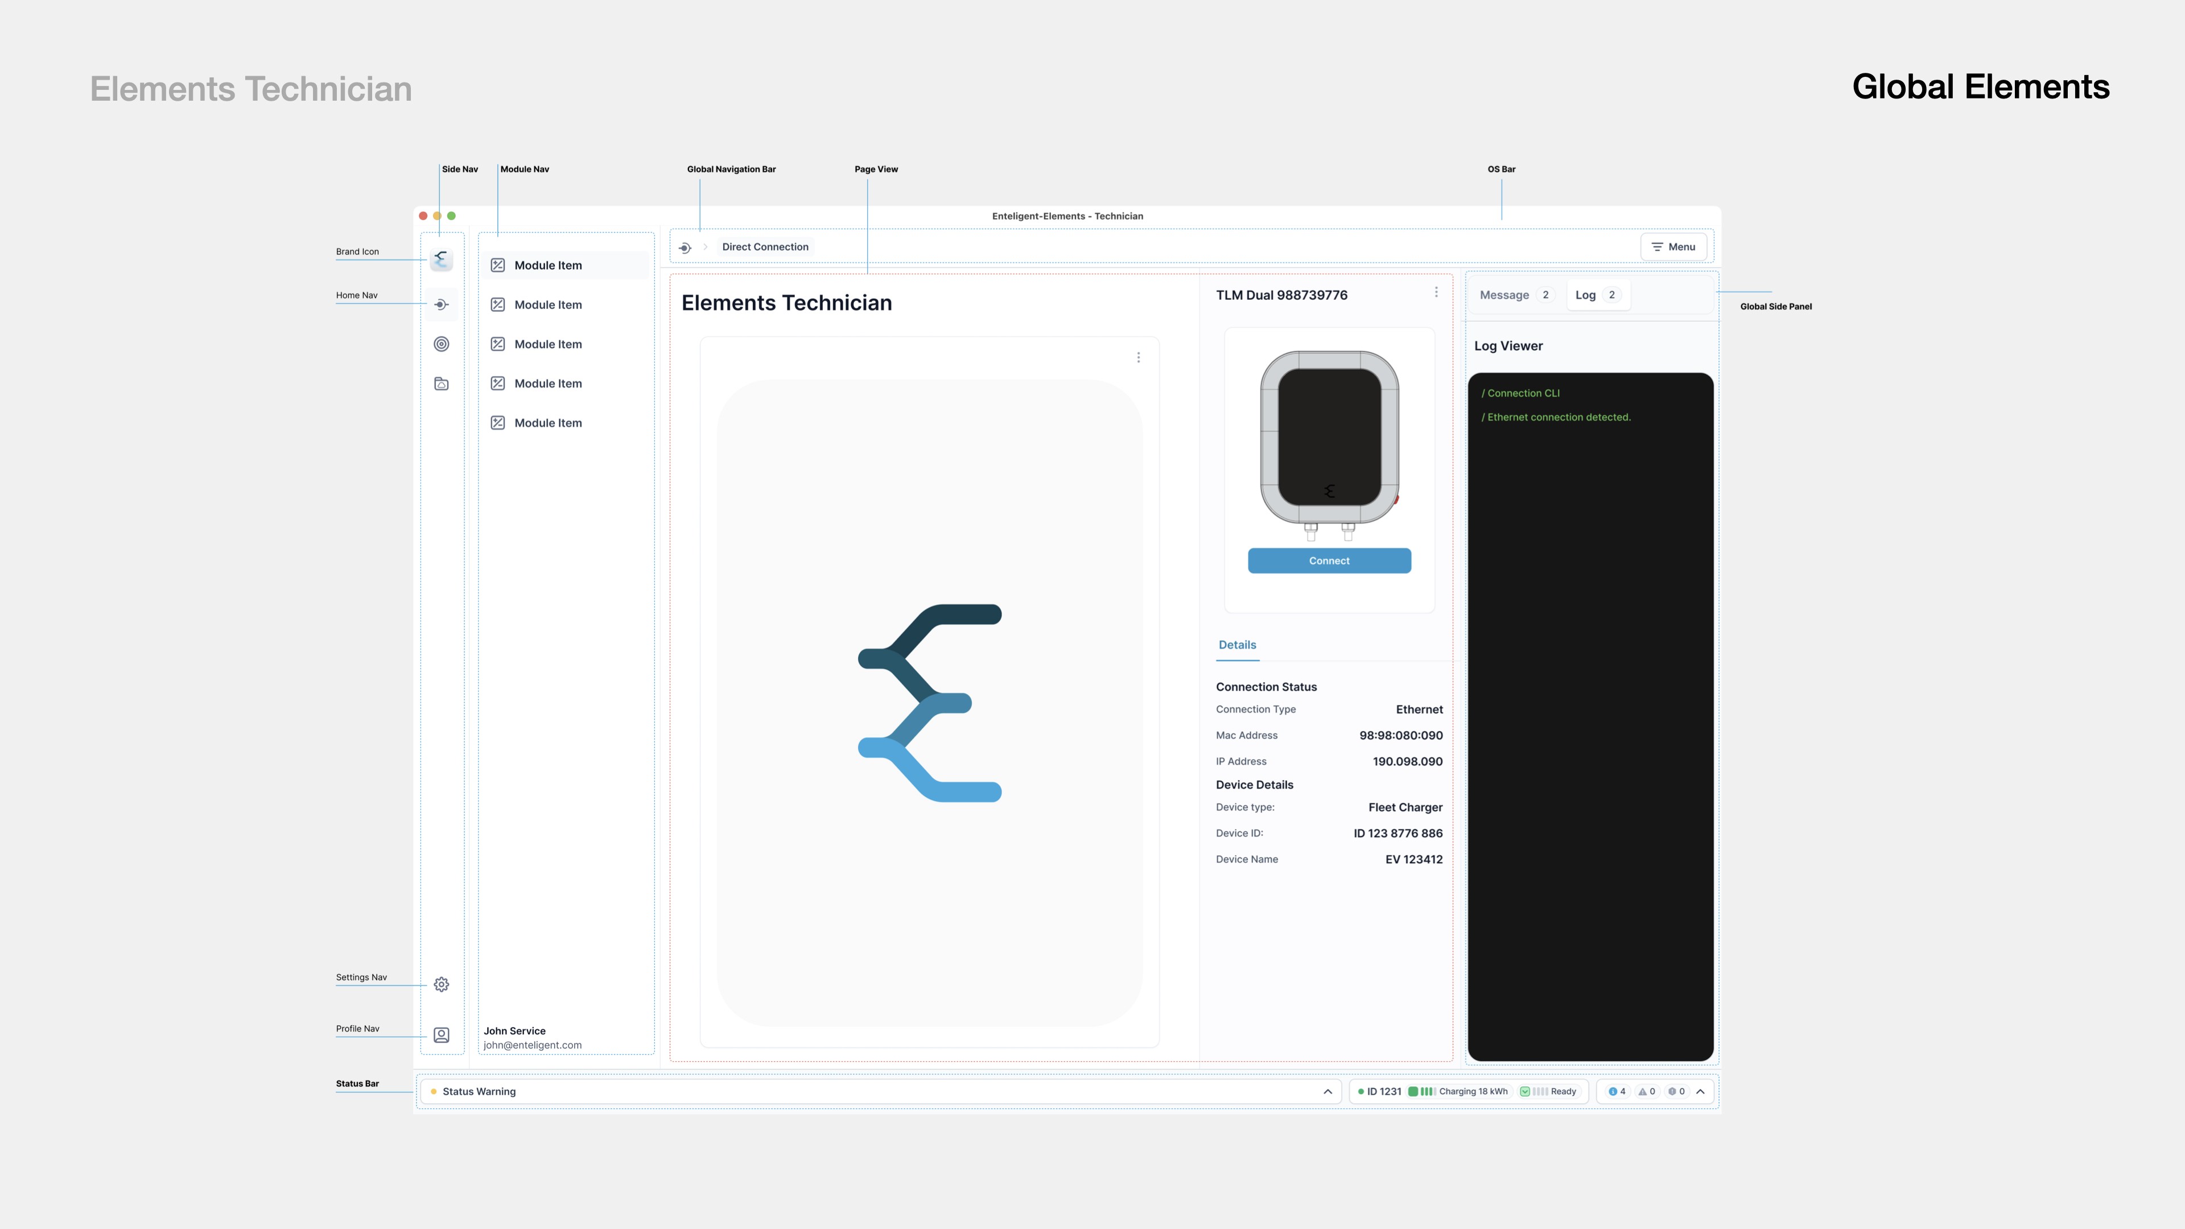Click the concentric target icon in side nav

click(441, 344)
